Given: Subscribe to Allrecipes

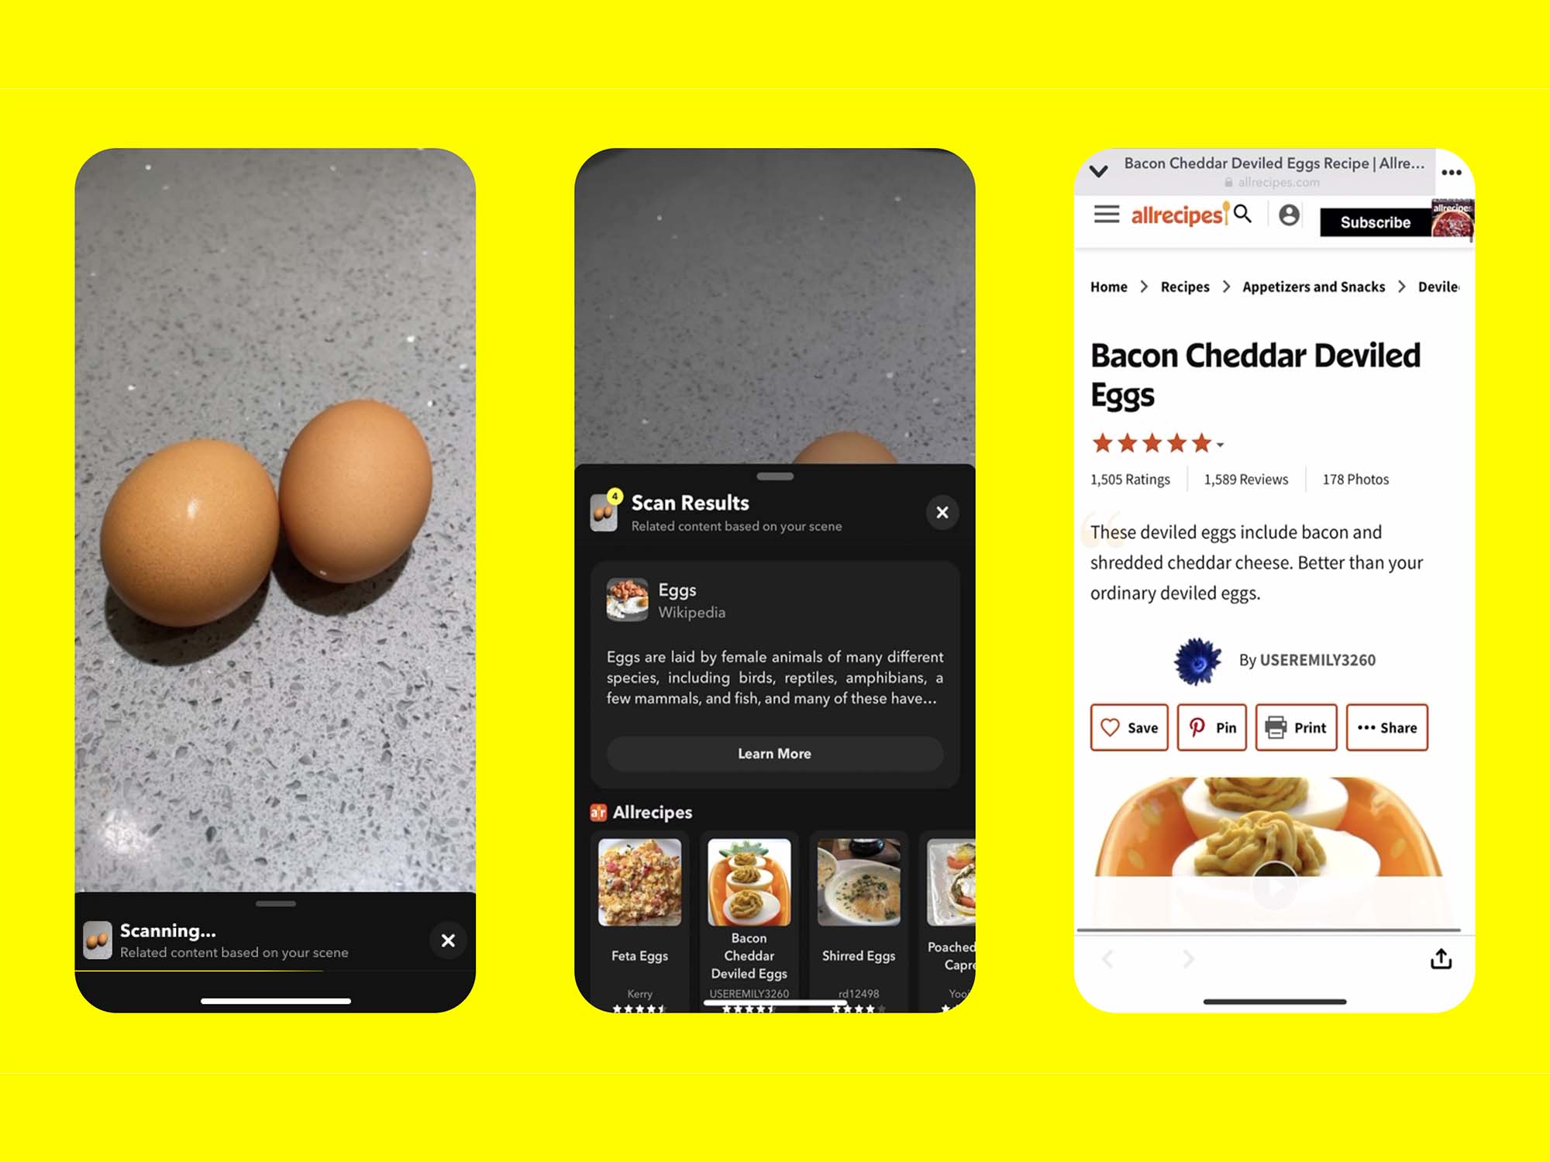Looking at the screenshot, I should pos(1371,220).
